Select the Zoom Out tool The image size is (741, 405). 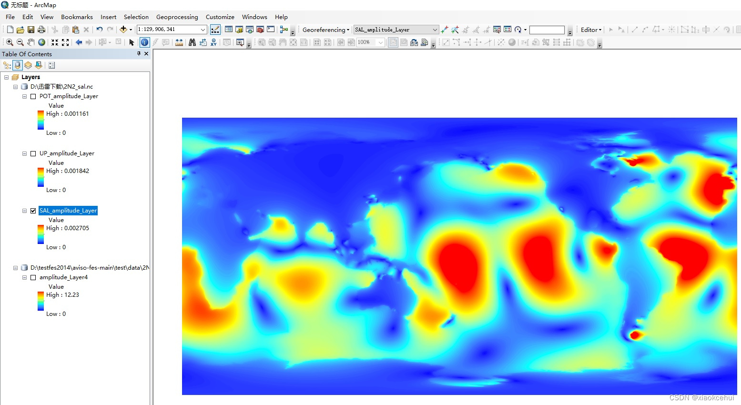point(20,42)
